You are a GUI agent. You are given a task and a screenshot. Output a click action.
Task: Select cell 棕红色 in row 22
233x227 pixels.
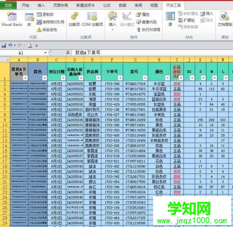pyautogui.click(x=159, y=187)
